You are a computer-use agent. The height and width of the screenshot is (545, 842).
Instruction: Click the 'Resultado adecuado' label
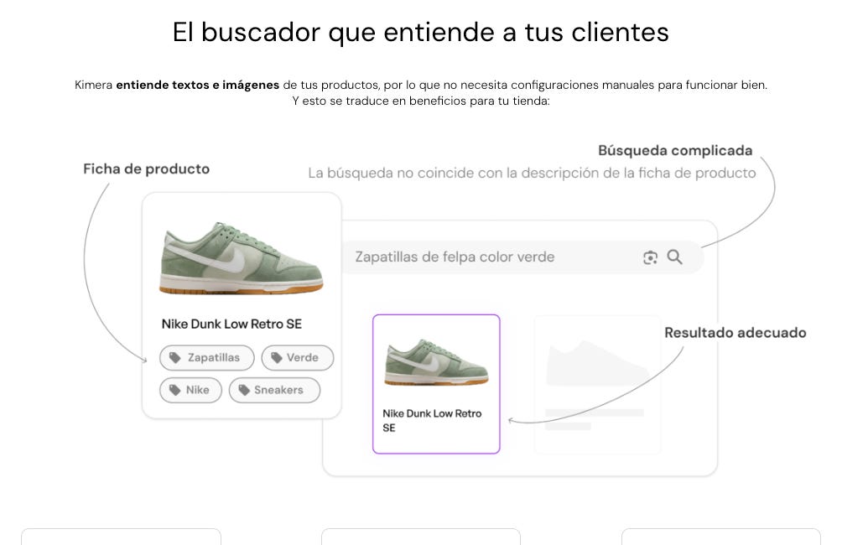(735, 333)
